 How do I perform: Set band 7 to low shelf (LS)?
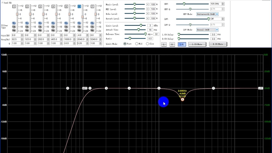click(x=92, y=27)
